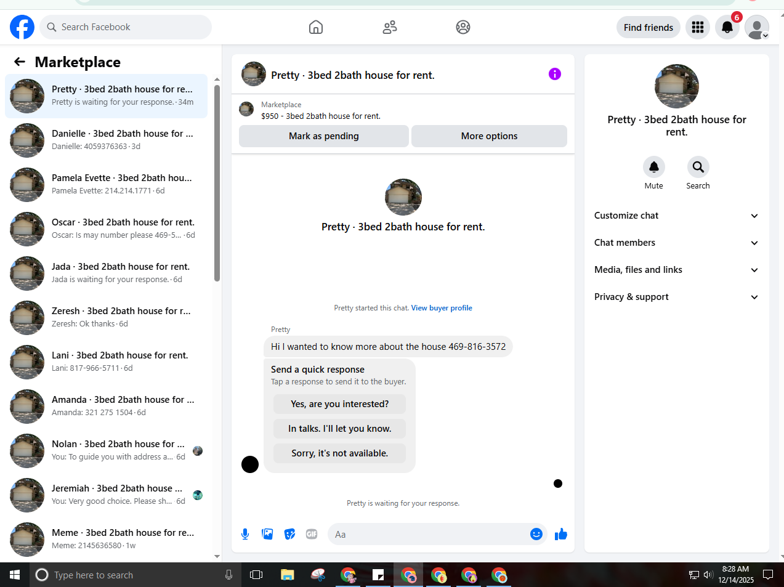Open Nolan's conversation
Image resolution: width=784 pixels, height=587 pixels.
(x=106, y=450)
